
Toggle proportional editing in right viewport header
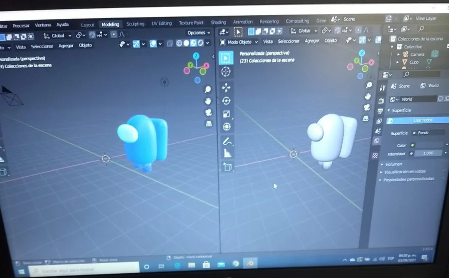click(x=359, y=30)
